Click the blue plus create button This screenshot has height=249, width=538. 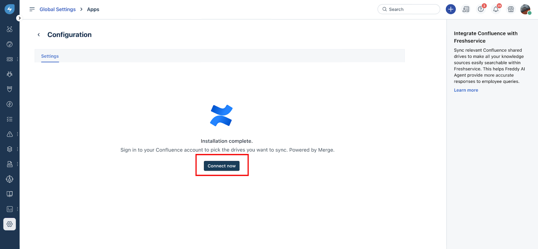click(451, 9)
